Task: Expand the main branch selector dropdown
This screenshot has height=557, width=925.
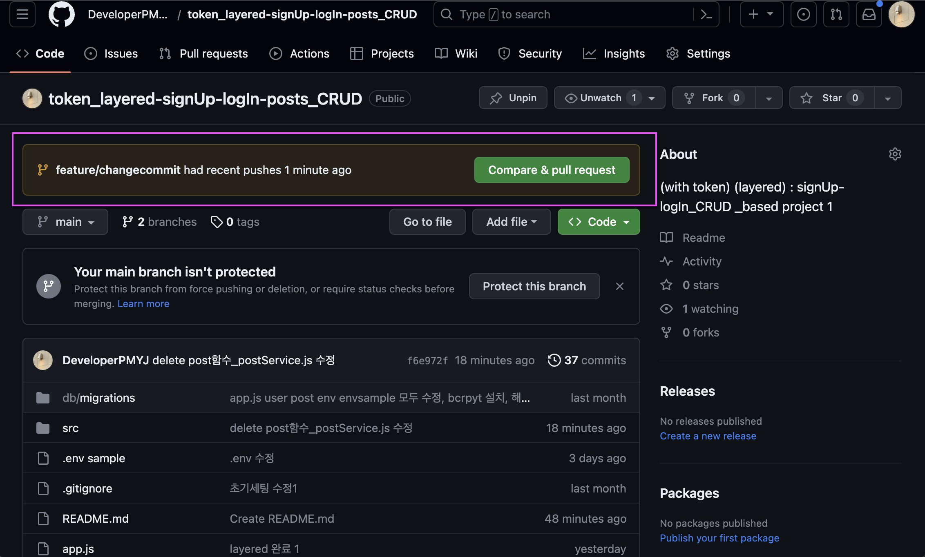Action: 65,222
